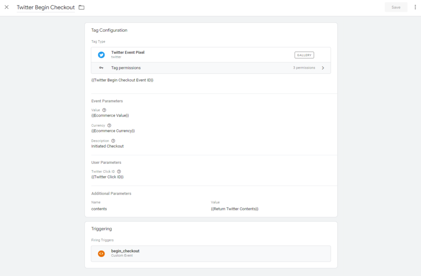The width and height of the screenshot is (421, 276).
Task: Select the Twitter Event Pixel tag type
Action: pyautogui.click(x=128, y=53)
